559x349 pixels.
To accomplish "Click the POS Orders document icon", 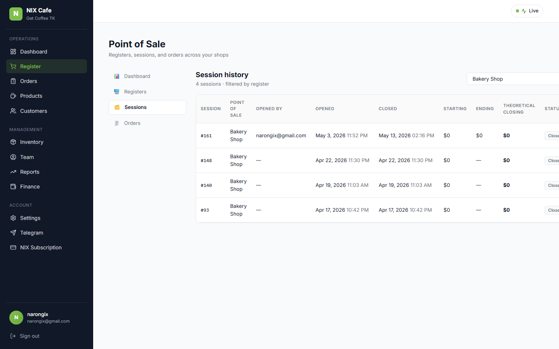I will click(116, 123).
